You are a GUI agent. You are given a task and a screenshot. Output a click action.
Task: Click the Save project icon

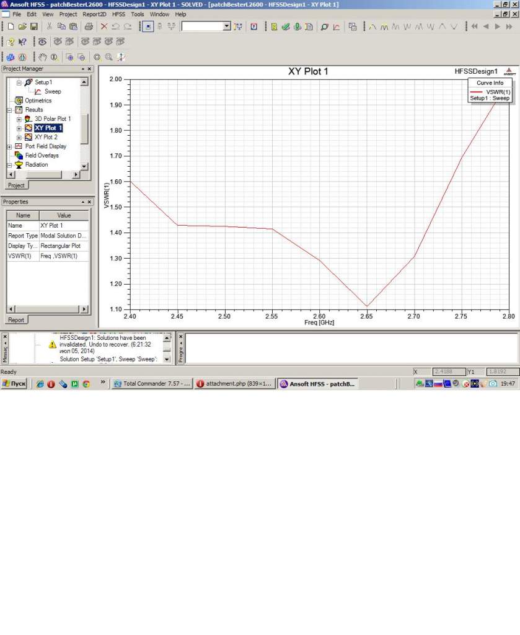click(x=34, y=27)
